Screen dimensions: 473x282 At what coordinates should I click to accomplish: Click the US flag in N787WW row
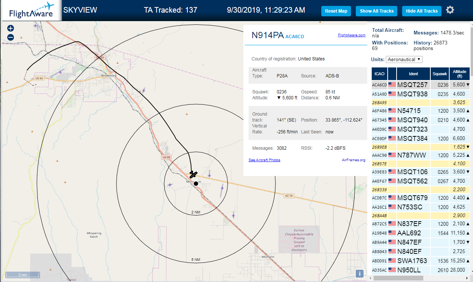[392, 155]
